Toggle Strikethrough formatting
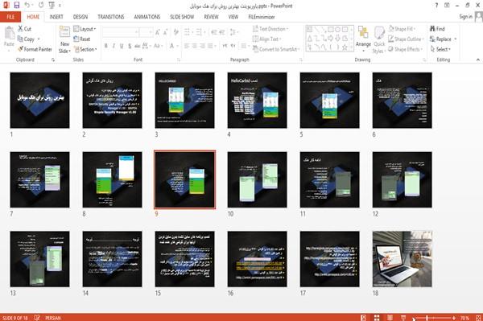Viewport: 483px width, 321px height. point(138,46)
